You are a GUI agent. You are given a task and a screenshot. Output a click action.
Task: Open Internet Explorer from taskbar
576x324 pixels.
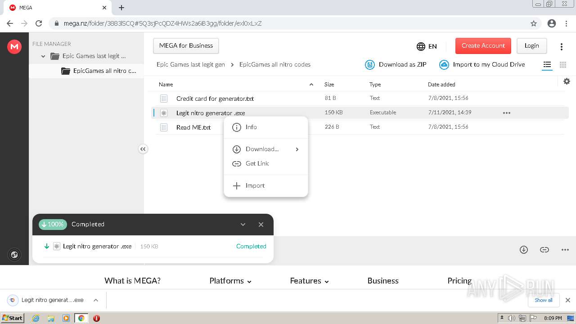36,318
